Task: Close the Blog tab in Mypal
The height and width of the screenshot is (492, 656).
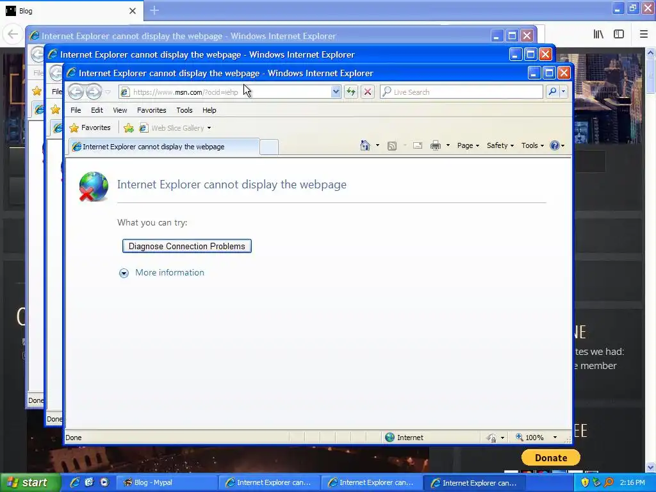Action: click(x=133, y=11)
